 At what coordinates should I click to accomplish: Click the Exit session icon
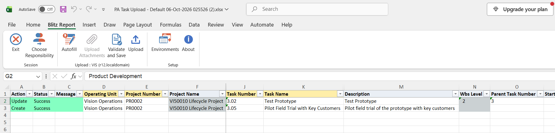pyautogui.click(x=16, y=39)
